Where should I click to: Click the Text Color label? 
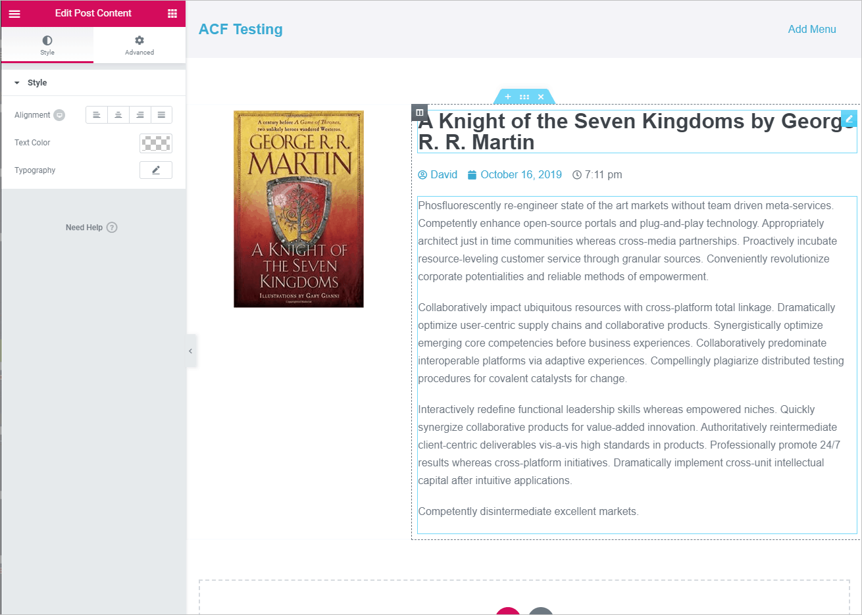point(32,143)
